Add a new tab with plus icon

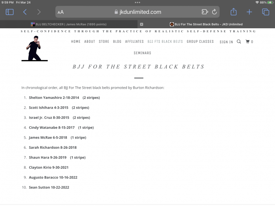249,12
